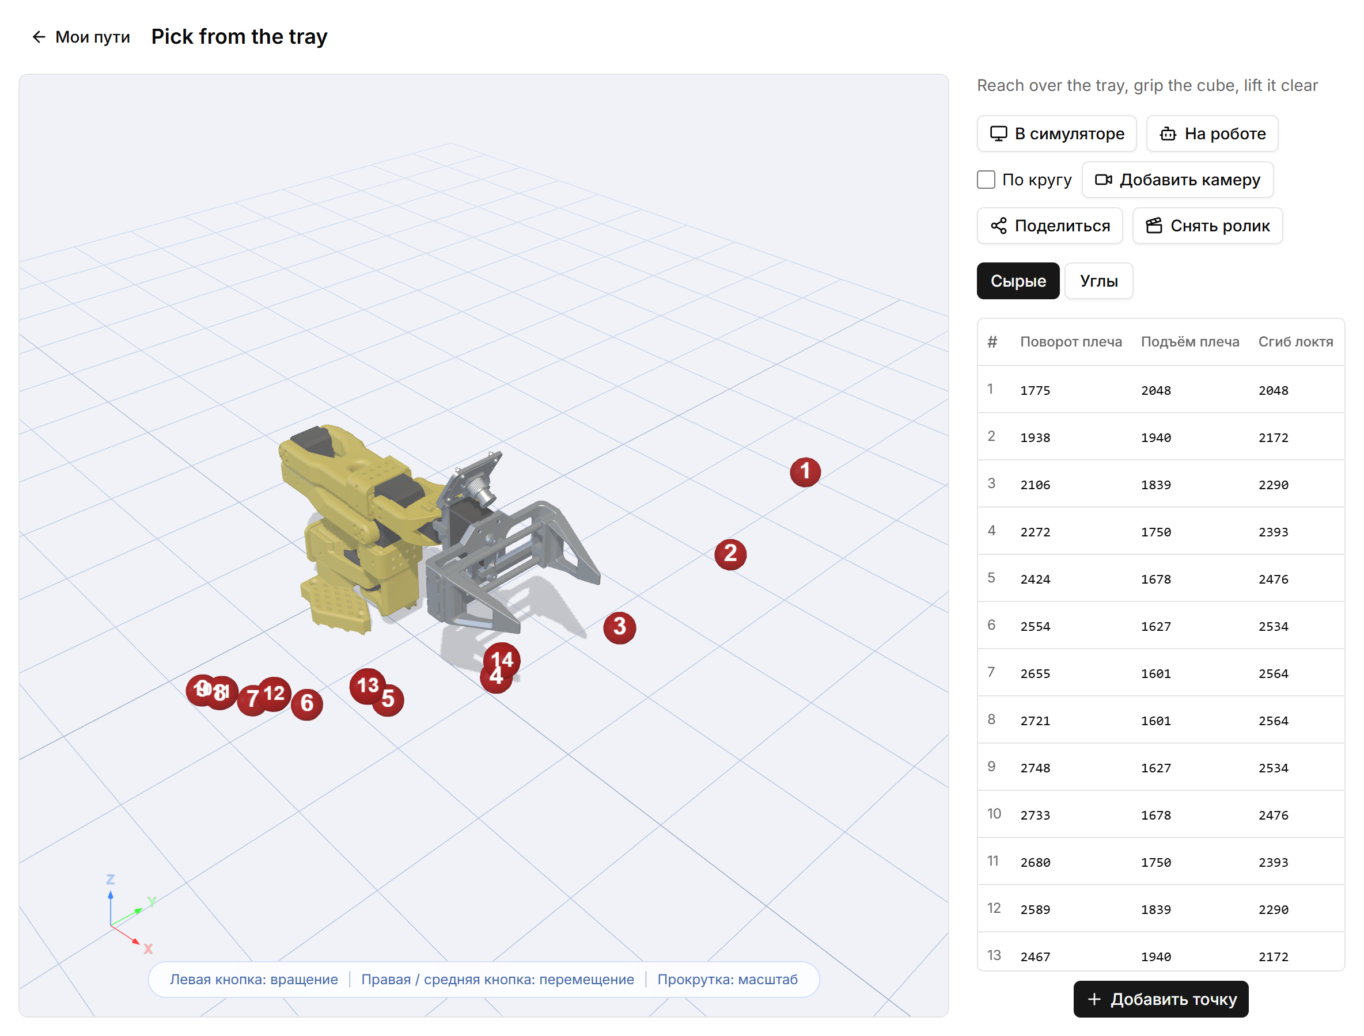This screenshot has height=1036, width=1364.
Task: Run path В симуляторе
Action: pyautogui.click(x=1056, y=133)
